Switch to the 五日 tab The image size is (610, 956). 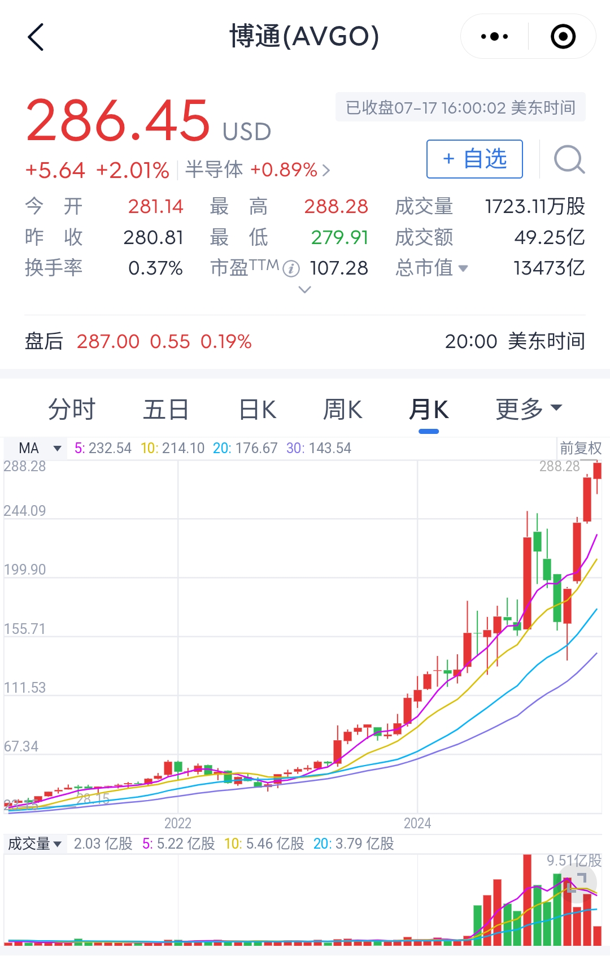coord(165,409)
